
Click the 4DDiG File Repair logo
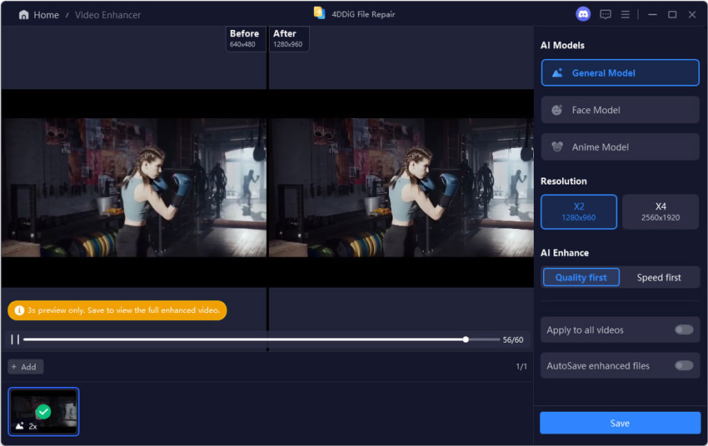point(319,13)
